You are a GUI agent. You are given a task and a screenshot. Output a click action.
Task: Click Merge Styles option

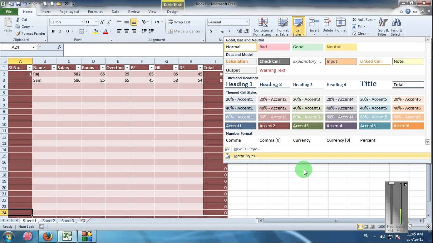click(x=246, y=156)
